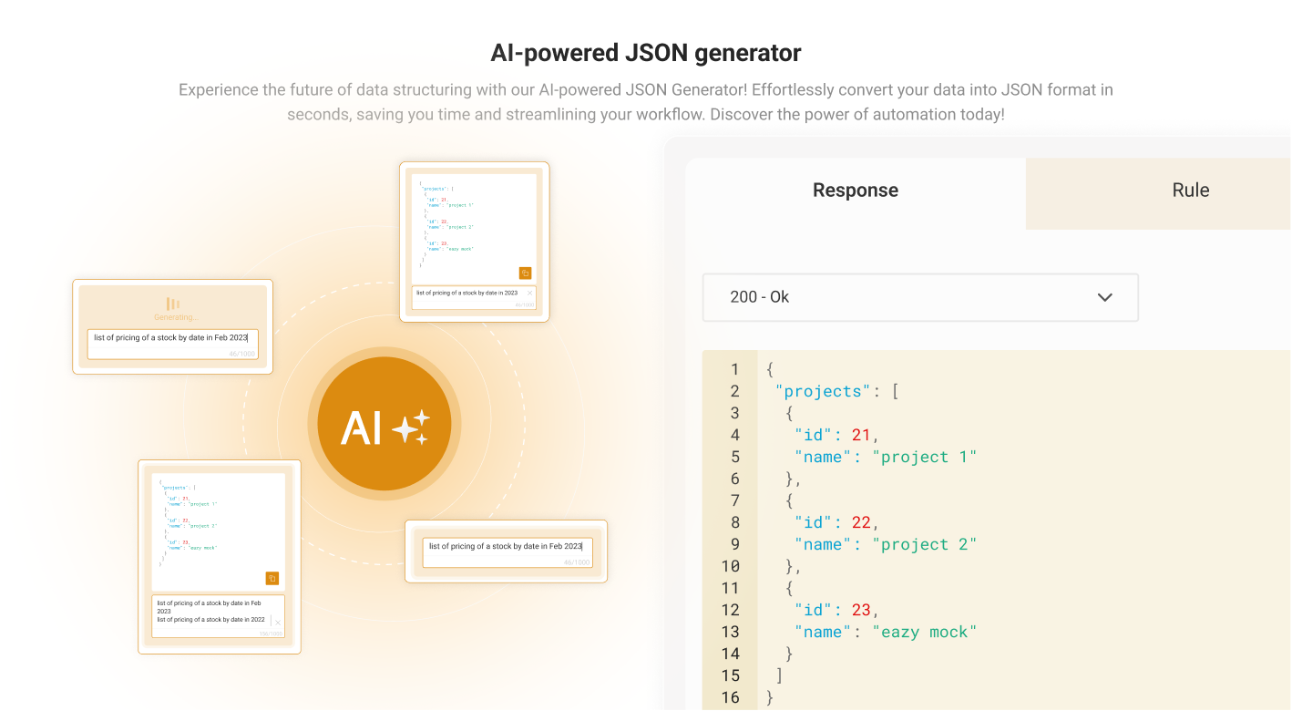Copy JSON in the card prompting "by date in 2022"
This screenshot has width=1292, height=711.
tap(272, 578)
